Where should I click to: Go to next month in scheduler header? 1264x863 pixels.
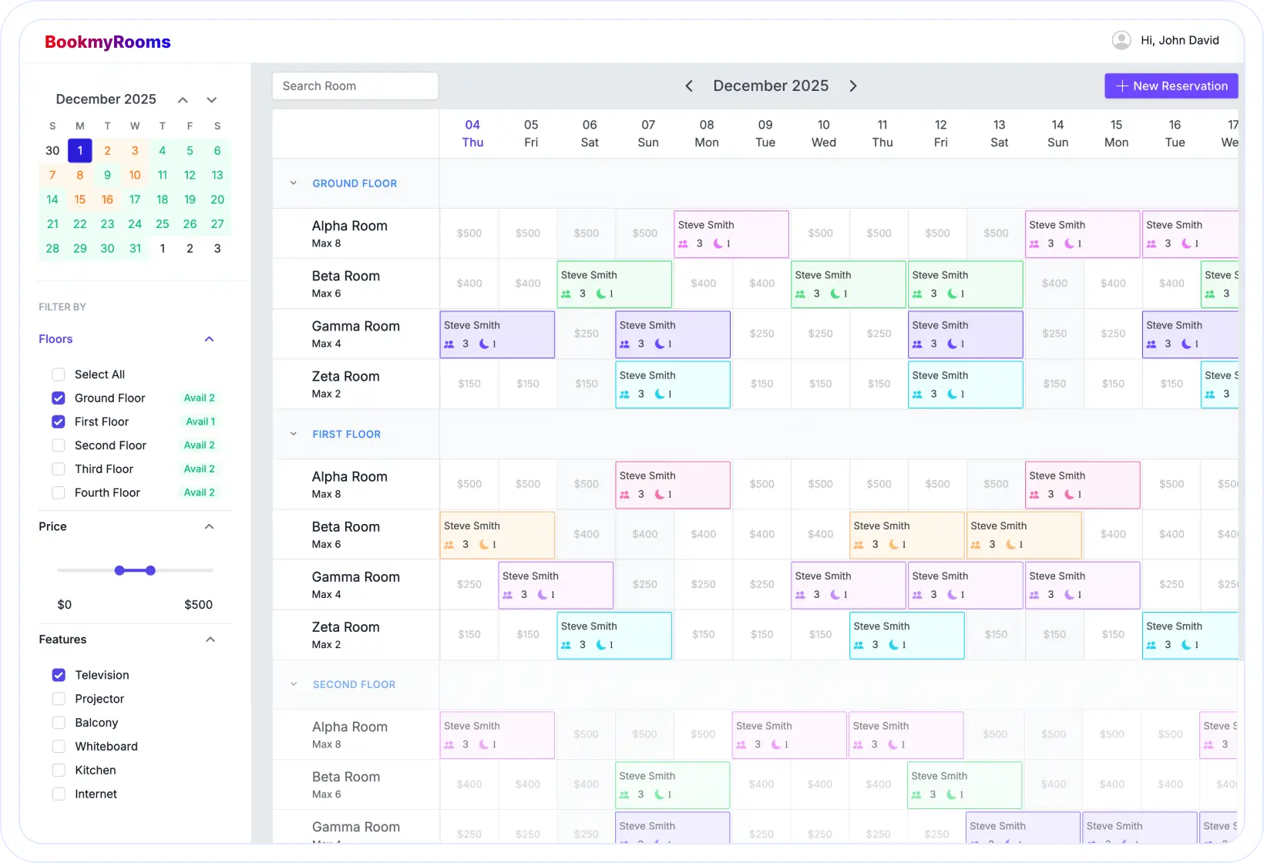click(x=853, y=86)
